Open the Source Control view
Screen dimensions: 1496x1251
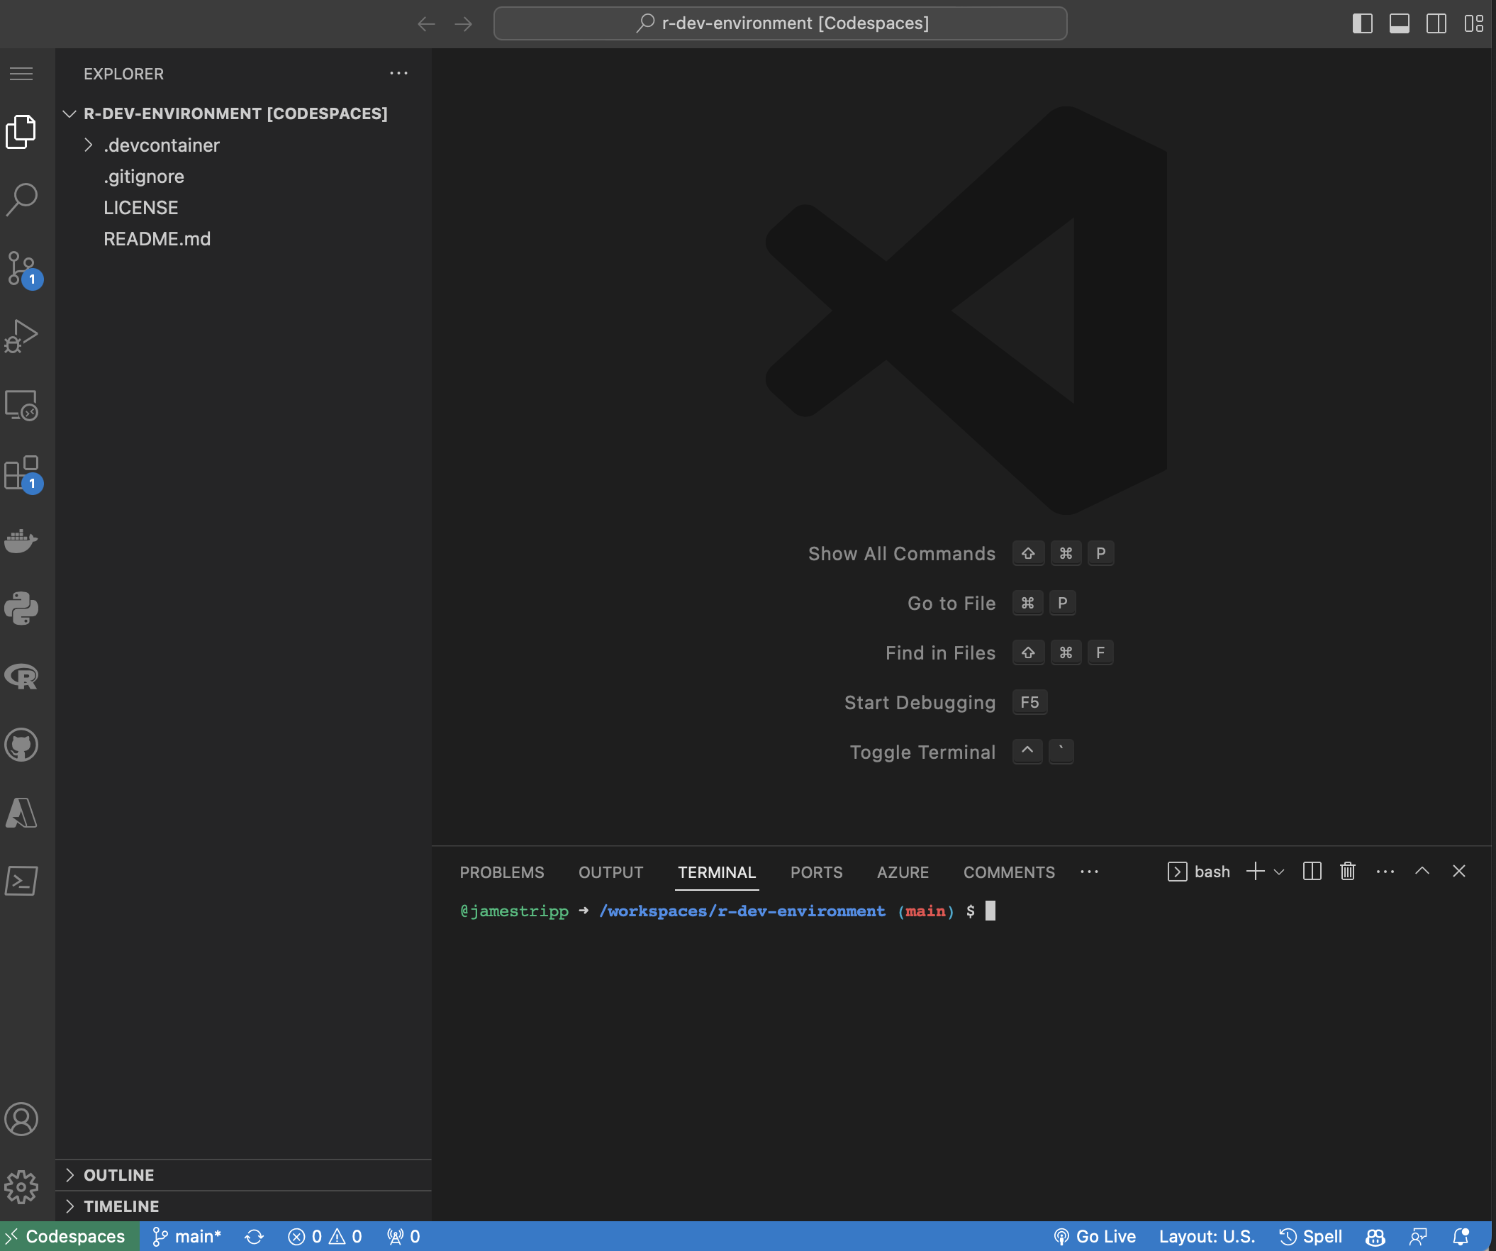(21, 268)
